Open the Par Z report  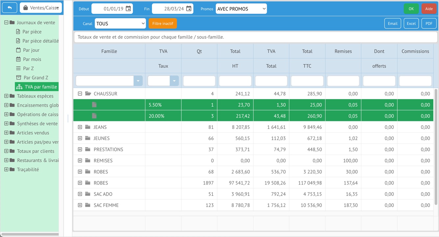point(28,69)
